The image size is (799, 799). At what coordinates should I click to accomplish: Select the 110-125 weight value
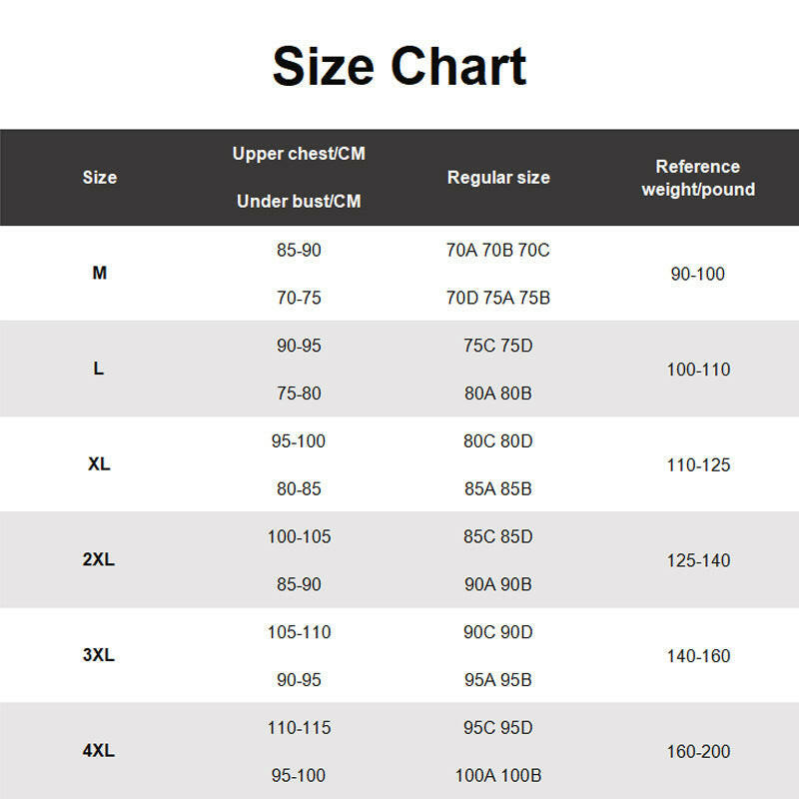pos(698,465)
